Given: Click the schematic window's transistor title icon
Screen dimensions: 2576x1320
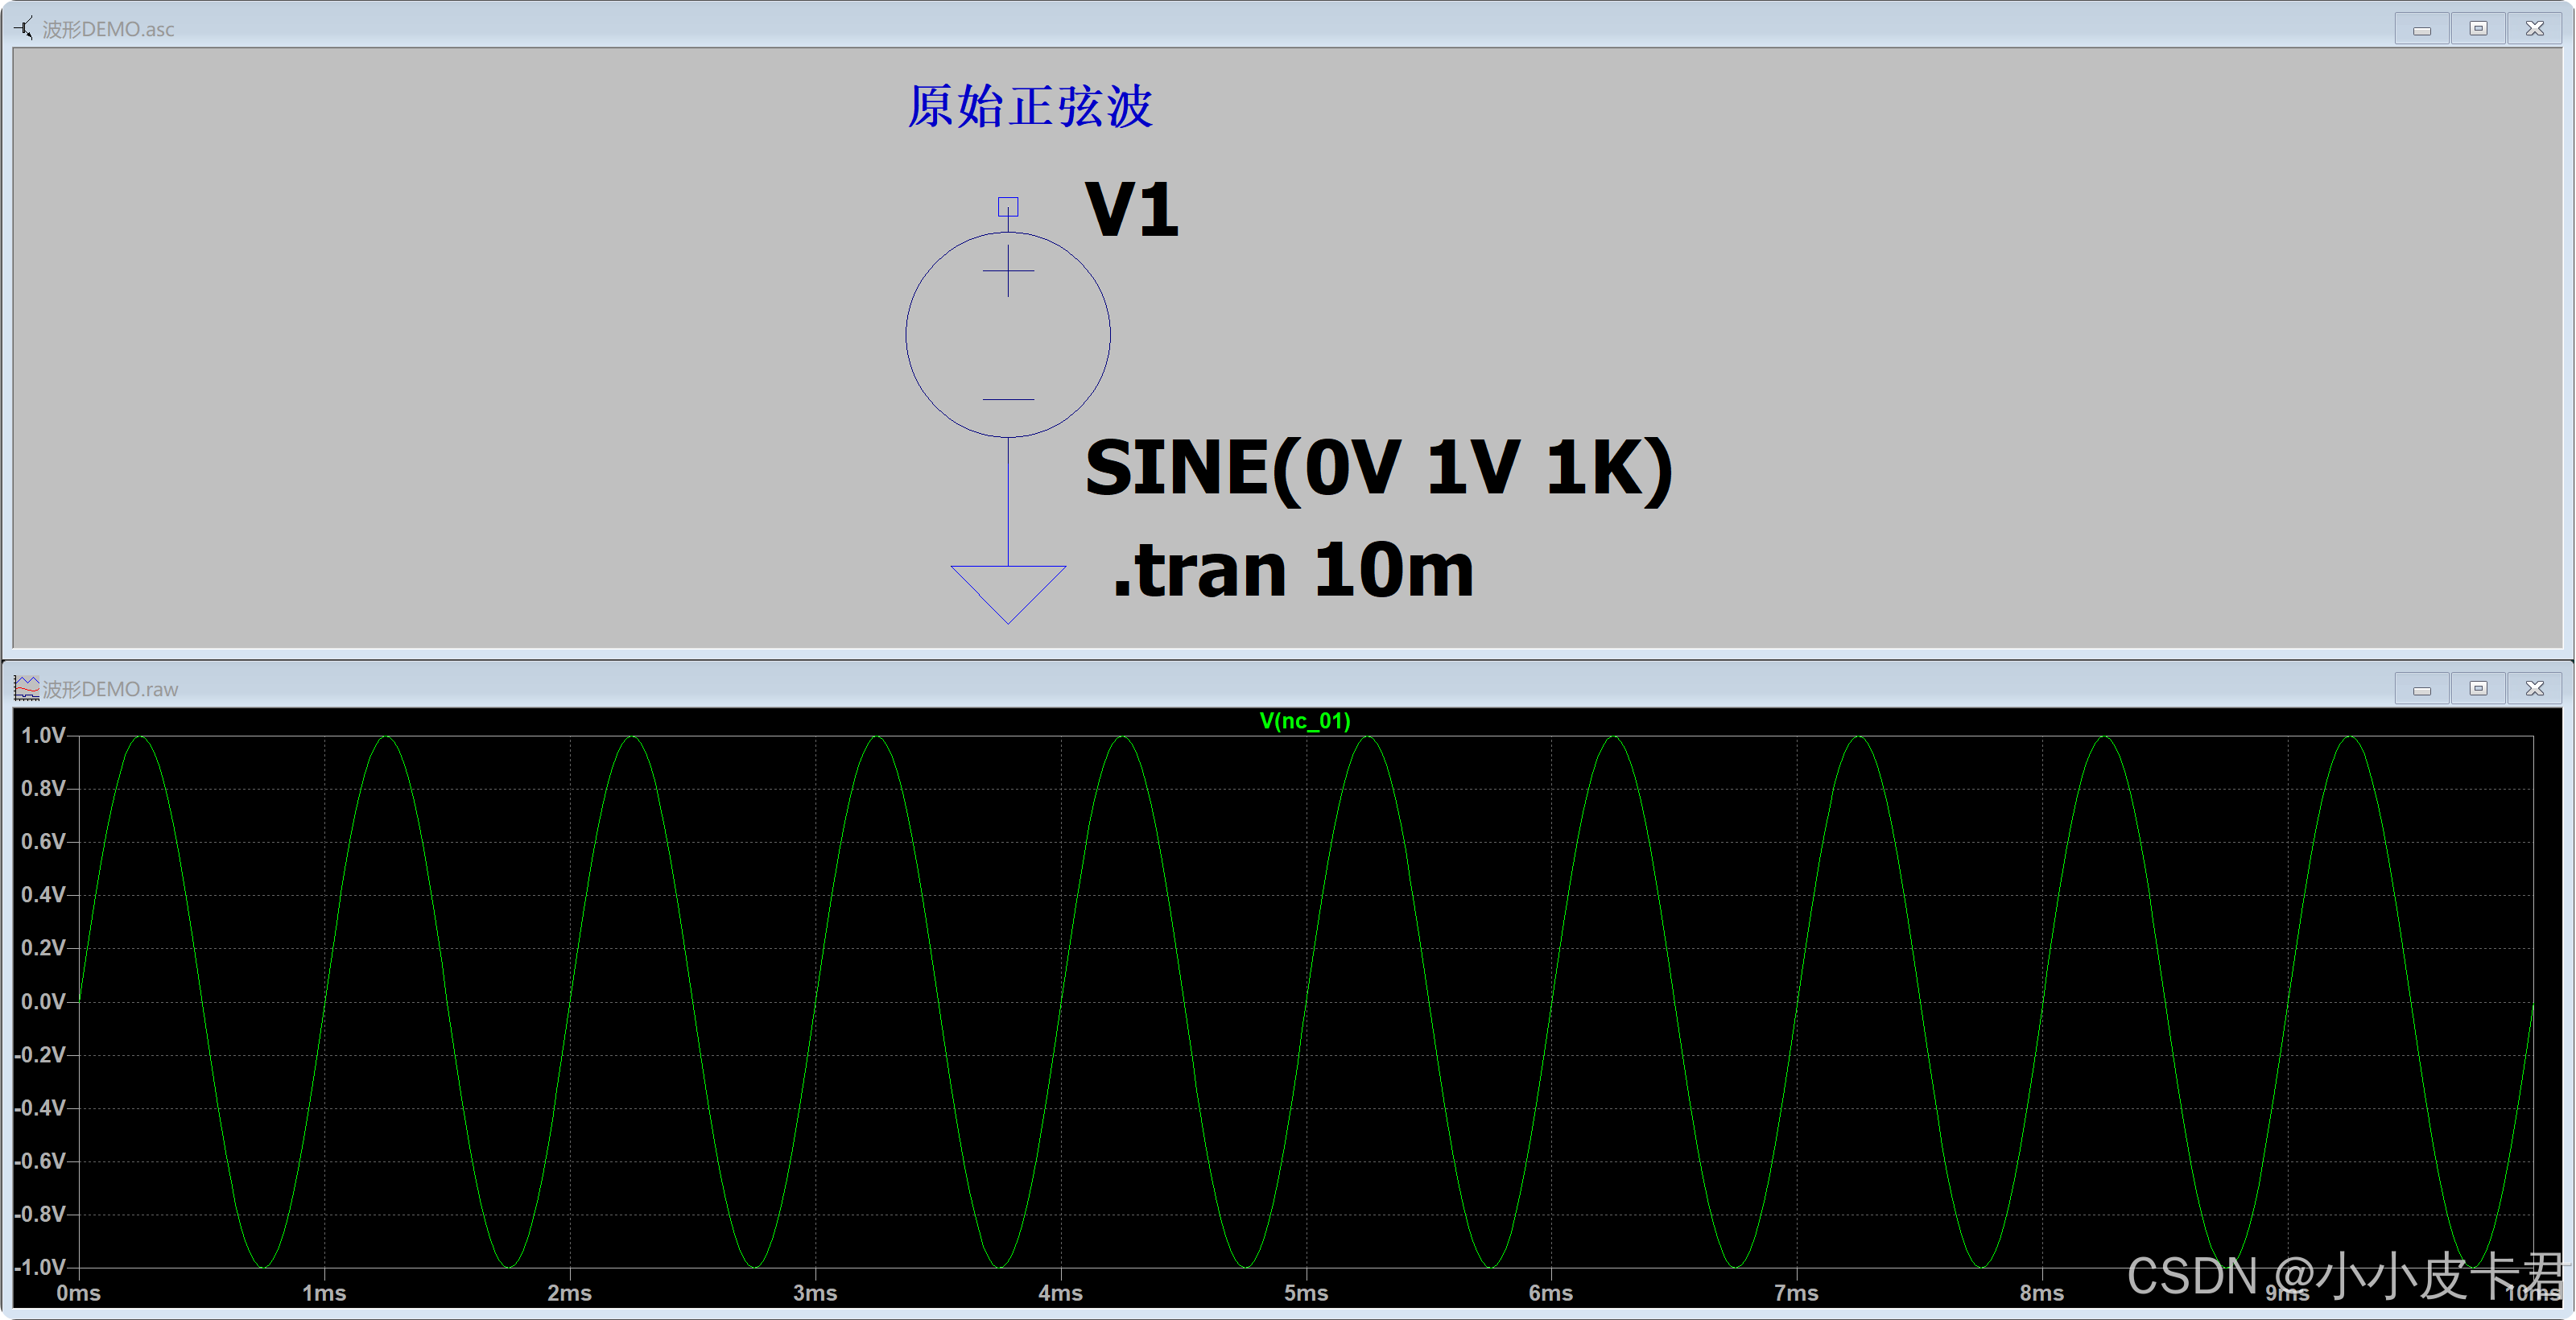Looking at the screenshot, I should pyautogui.click(x=24, y=28).
